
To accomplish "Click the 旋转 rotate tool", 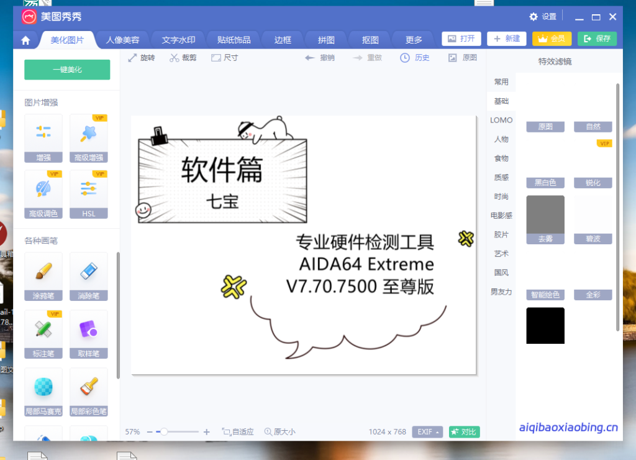I will point(142,58).
